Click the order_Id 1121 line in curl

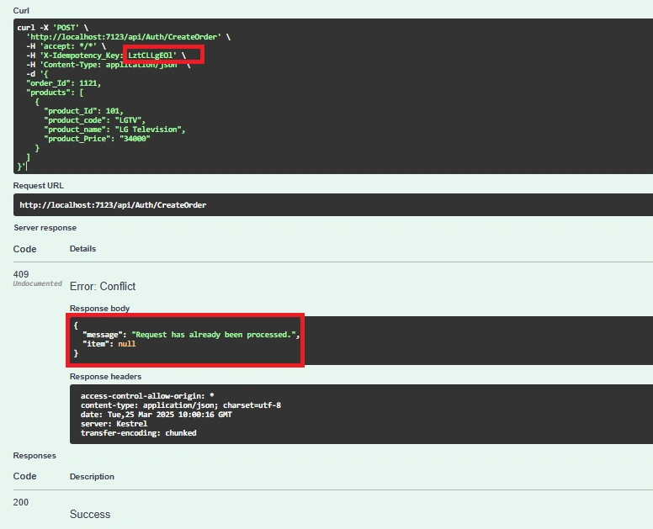(63, 83)
